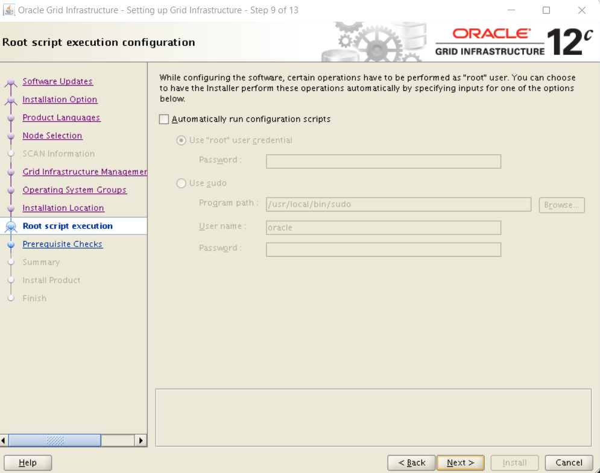600x473 pixels.
Task: Click the Product Languages step marker icon
Action: [x=11, y=117]
